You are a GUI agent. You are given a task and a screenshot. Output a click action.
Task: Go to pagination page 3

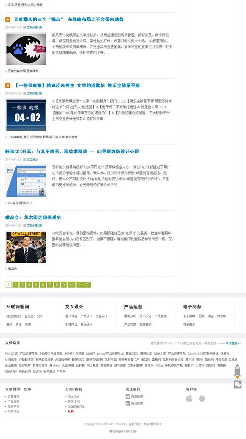coord(22,285)
